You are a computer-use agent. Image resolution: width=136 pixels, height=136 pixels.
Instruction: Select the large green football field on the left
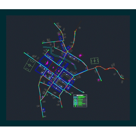(30, 65)
